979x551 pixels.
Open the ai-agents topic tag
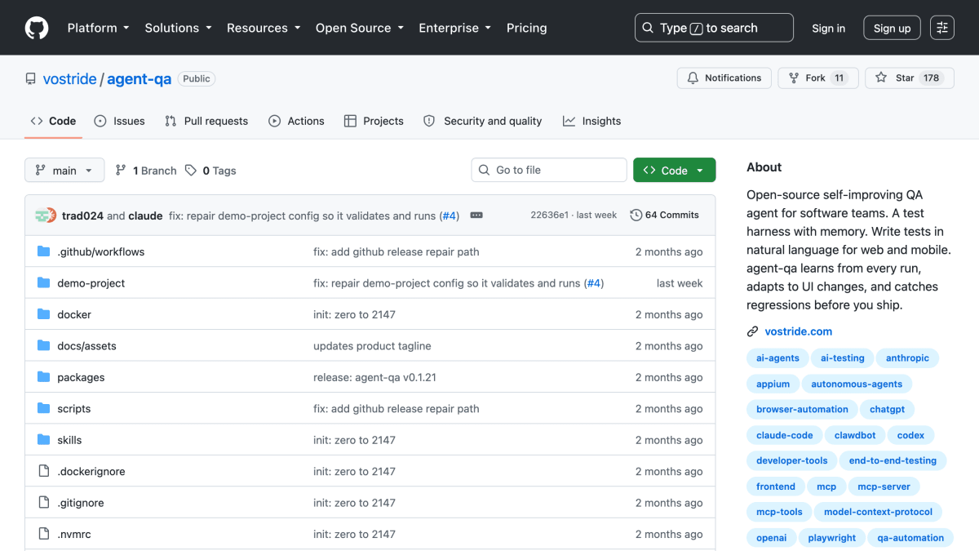777,358
